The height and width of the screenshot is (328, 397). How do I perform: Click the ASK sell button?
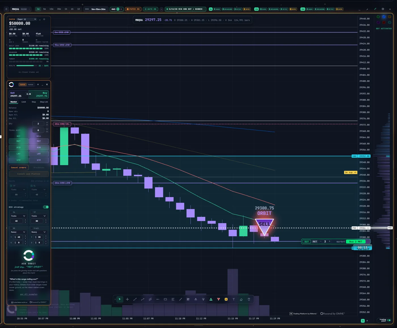[39, 147]
